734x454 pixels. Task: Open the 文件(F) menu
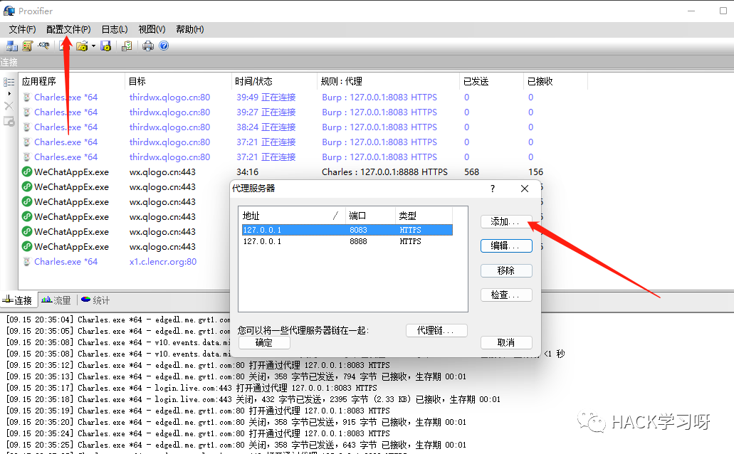(22, 29)
